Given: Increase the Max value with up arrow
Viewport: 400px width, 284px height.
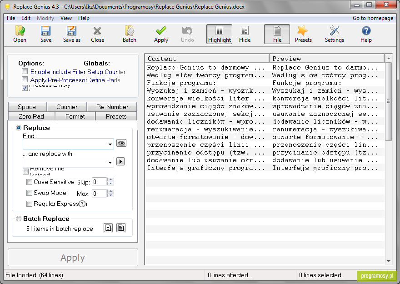Looking at the screenshot, I should (110, 191).
